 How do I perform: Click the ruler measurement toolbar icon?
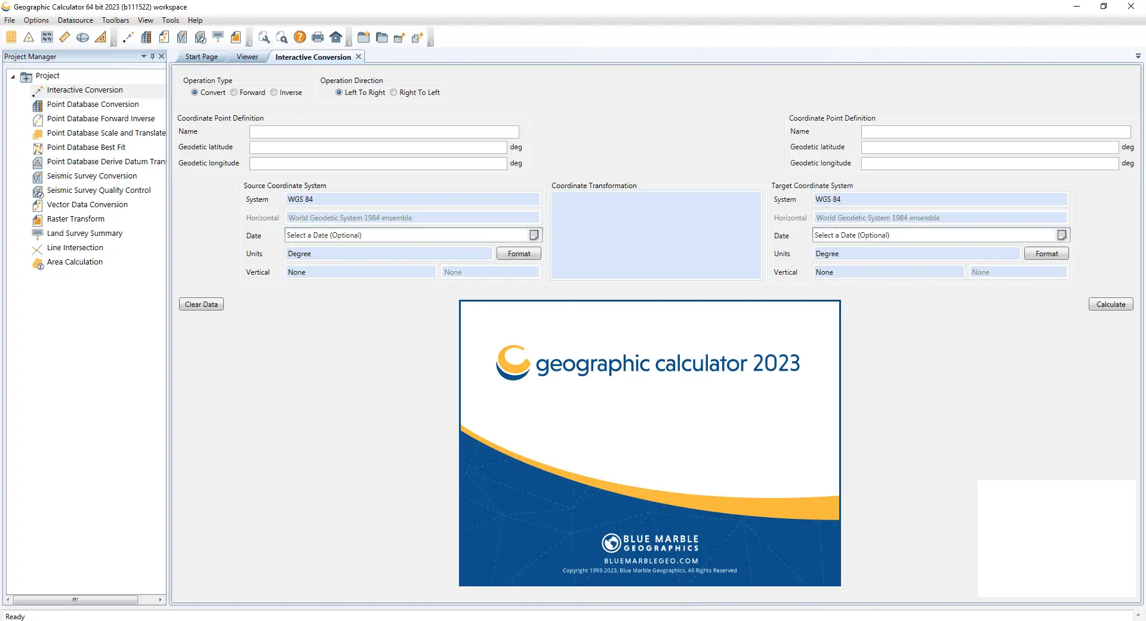64,37
